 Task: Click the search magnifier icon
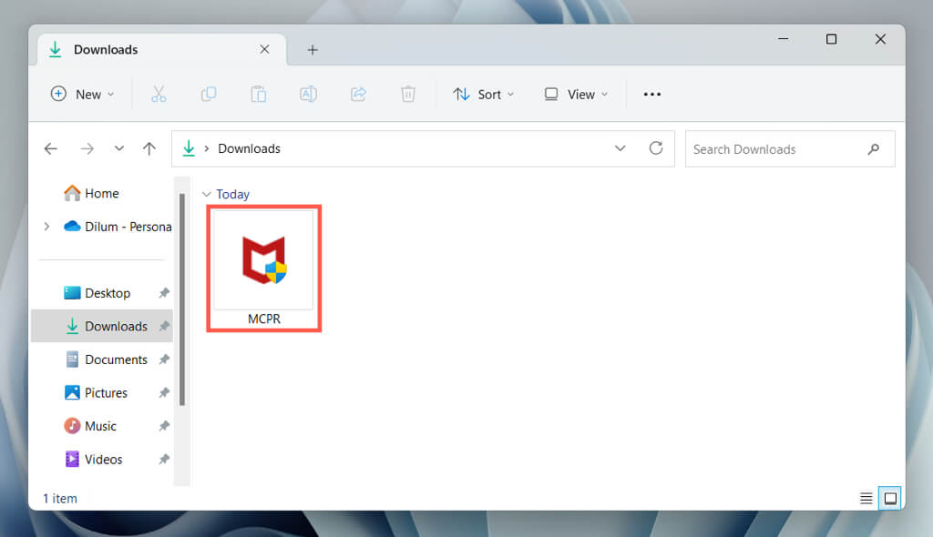click(x=873, y=148)
